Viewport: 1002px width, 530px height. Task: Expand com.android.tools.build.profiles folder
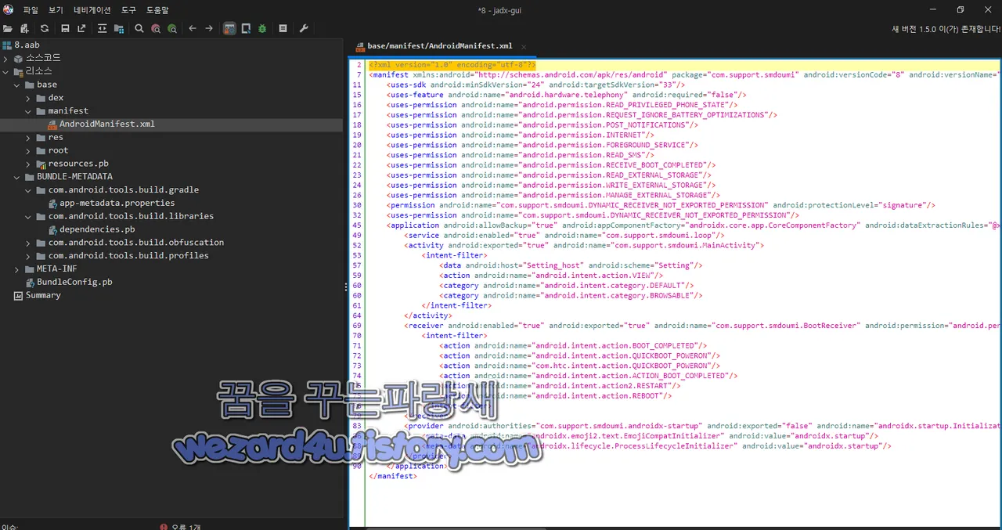(28, 255)
